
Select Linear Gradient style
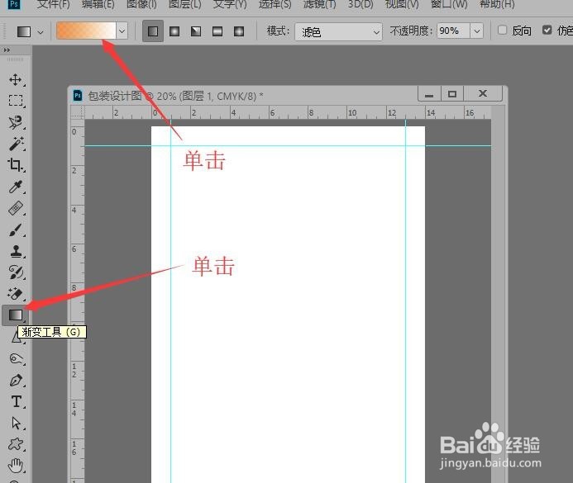pyautogui.click(x=153, y=31)
